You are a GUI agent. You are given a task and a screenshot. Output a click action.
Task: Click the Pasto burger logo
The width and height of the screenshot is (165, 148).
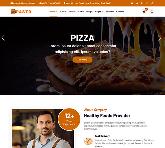click(x=21, y=12)
